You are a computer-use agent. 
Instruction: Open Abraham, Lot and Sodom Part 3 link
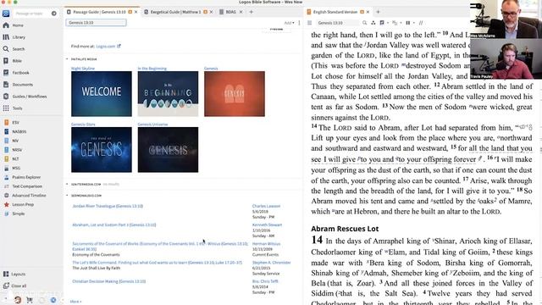pyautogui.click(x=114, y=225)
